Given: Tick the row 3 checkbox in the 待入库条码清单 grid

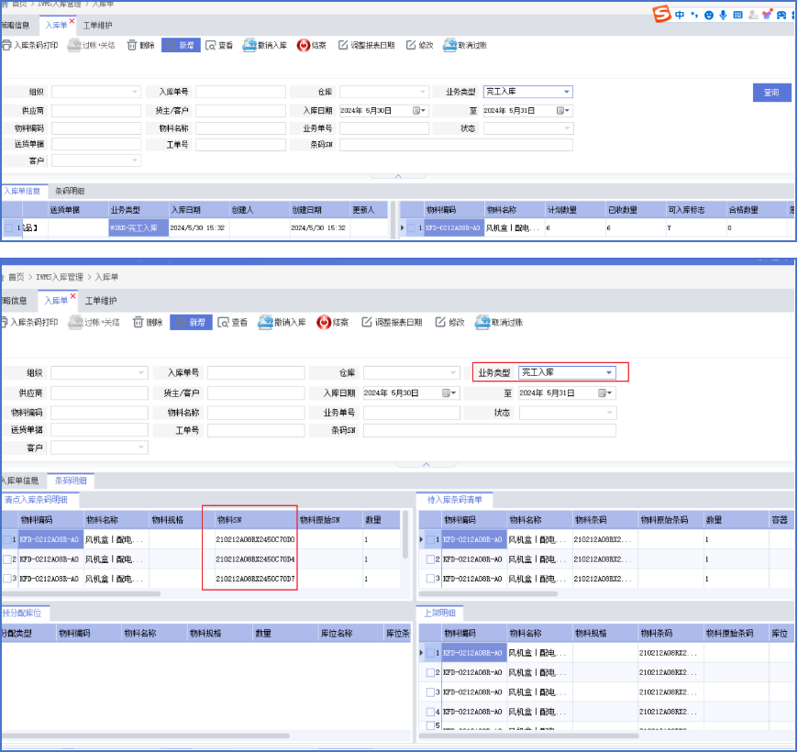Looking at the screenshot, I should pyautogui.click(x=431, y=579).
